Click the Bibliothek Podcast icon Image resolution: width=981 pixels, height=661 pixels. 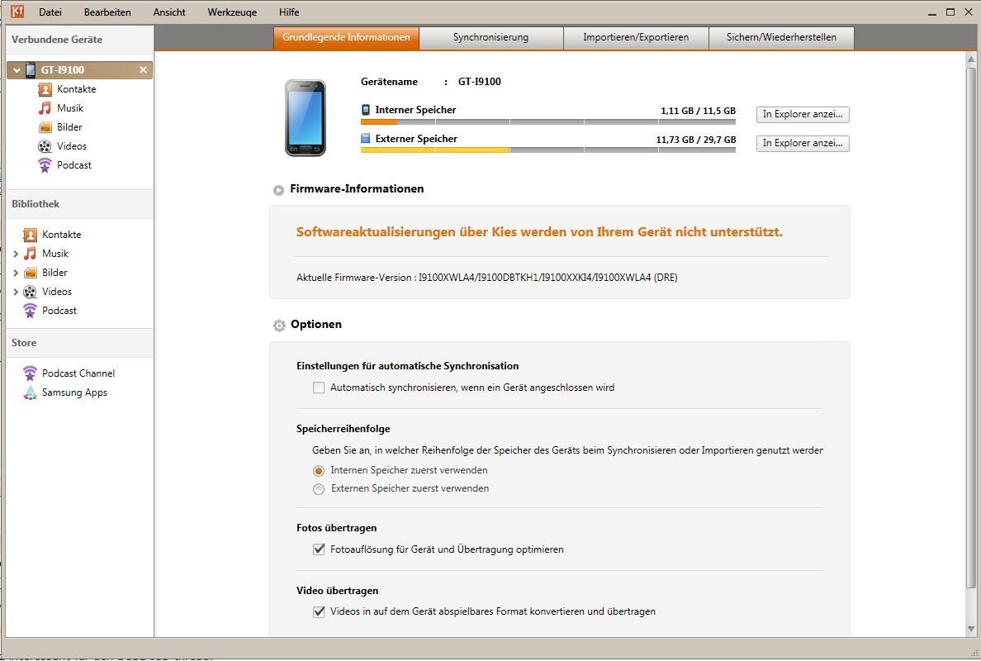[x=30, y=311]
